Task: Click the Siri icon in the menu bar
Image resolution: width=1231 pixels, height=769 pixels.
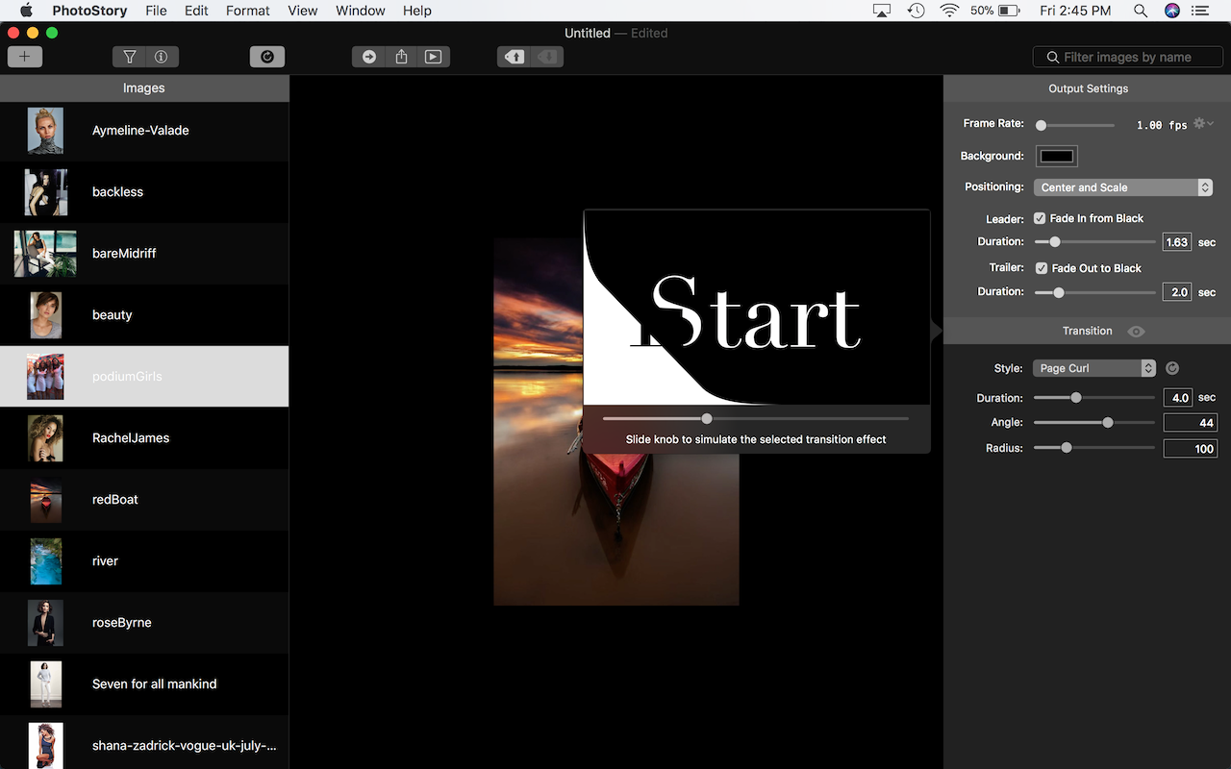Action: tap(1171, 11)
